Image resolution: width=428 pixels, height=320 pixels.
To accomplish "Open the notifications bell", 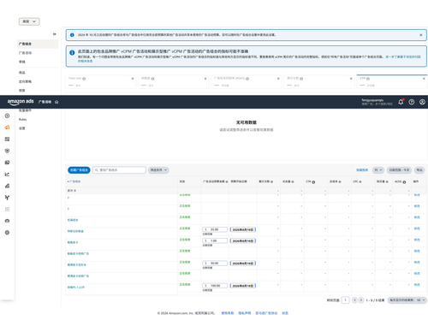I will (x=401, y=102).
